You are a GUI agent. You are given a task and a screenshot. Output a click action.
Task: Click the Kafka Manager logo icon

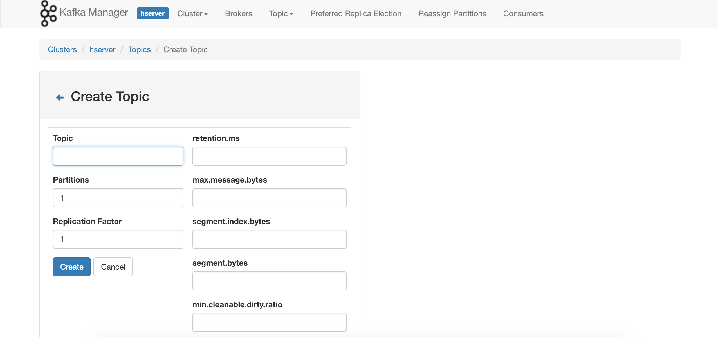(x=48, y=13)
